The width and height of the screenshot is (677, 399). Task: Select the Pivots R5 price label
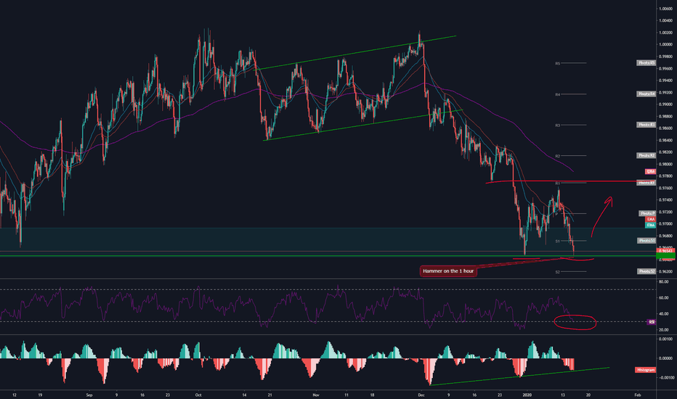646,63
